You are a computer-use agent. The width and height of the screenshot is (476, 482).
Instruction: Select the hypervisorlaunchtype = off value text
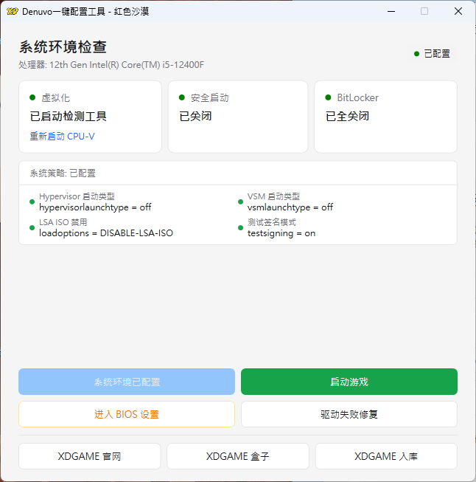pyautogui.click(x=95, y=207)
